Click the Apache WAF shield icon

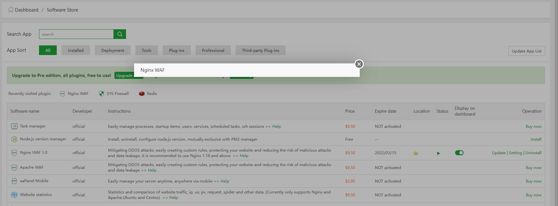pyautogui.click(x=14, y=167)
